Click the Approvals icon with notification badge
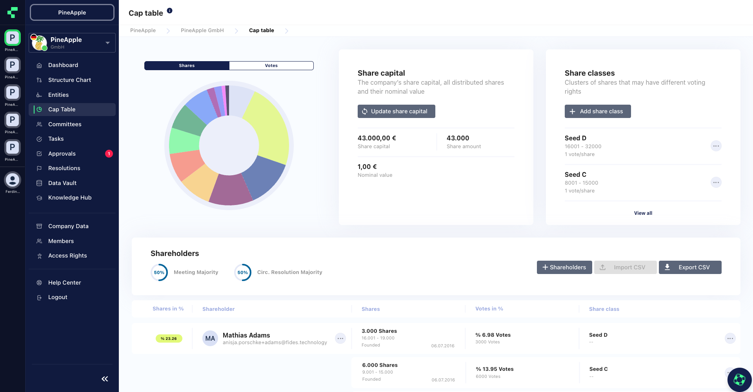The image size is (753, 392). point(39,154)
